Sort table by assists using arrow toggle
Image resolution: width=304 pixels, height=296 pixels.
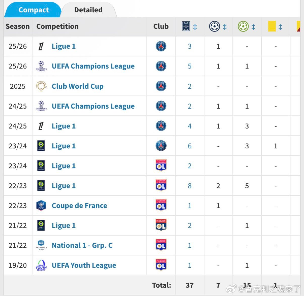pos(253,27)
